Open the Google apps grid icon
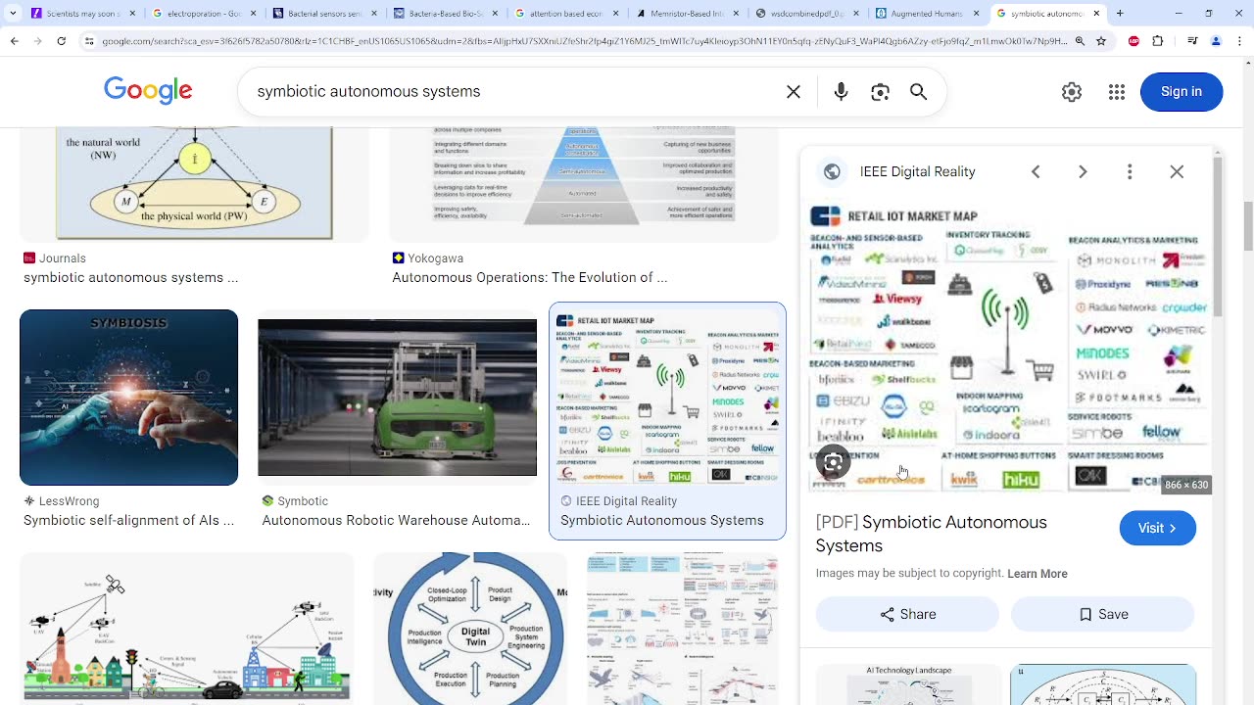The width and height of the screenshot is (1254, 705). (1117, 91)
